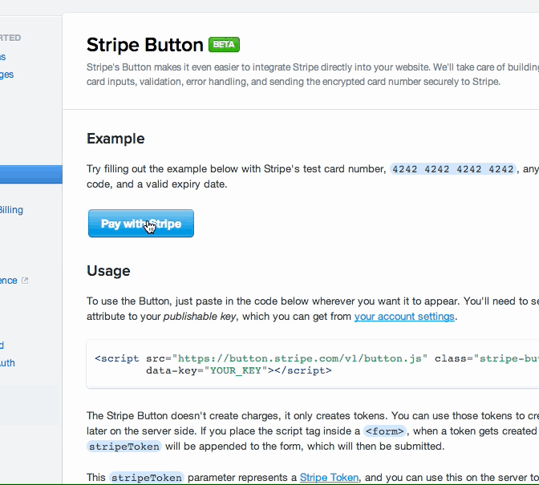This screenshot has height=485, width=539.
Task: Click the external-link icon beside 'ence'
Action: [25, 281]
